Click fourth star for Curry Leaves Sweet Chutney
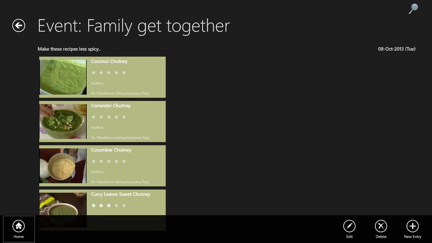Screen dimensions: 432x243 tap(116, 206)
